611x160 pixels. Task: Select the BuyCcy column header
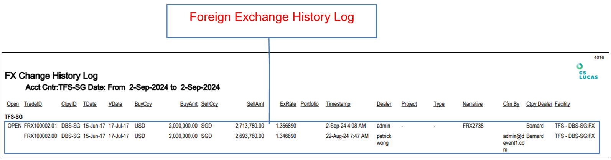pyautogui.click(x=143, y=104)
